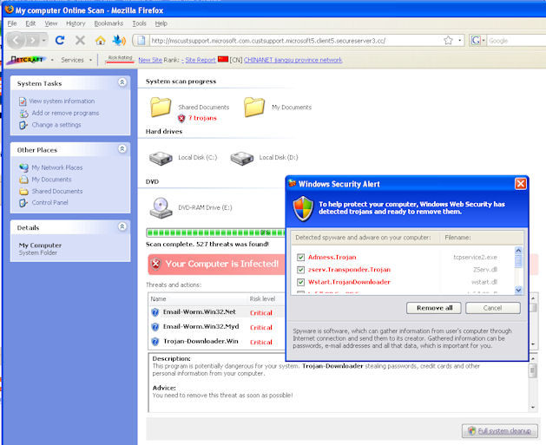Viewport: 546px width, 445px height.
Task: Open the search engine selector dropdown
Action: (x=484, y=41)
